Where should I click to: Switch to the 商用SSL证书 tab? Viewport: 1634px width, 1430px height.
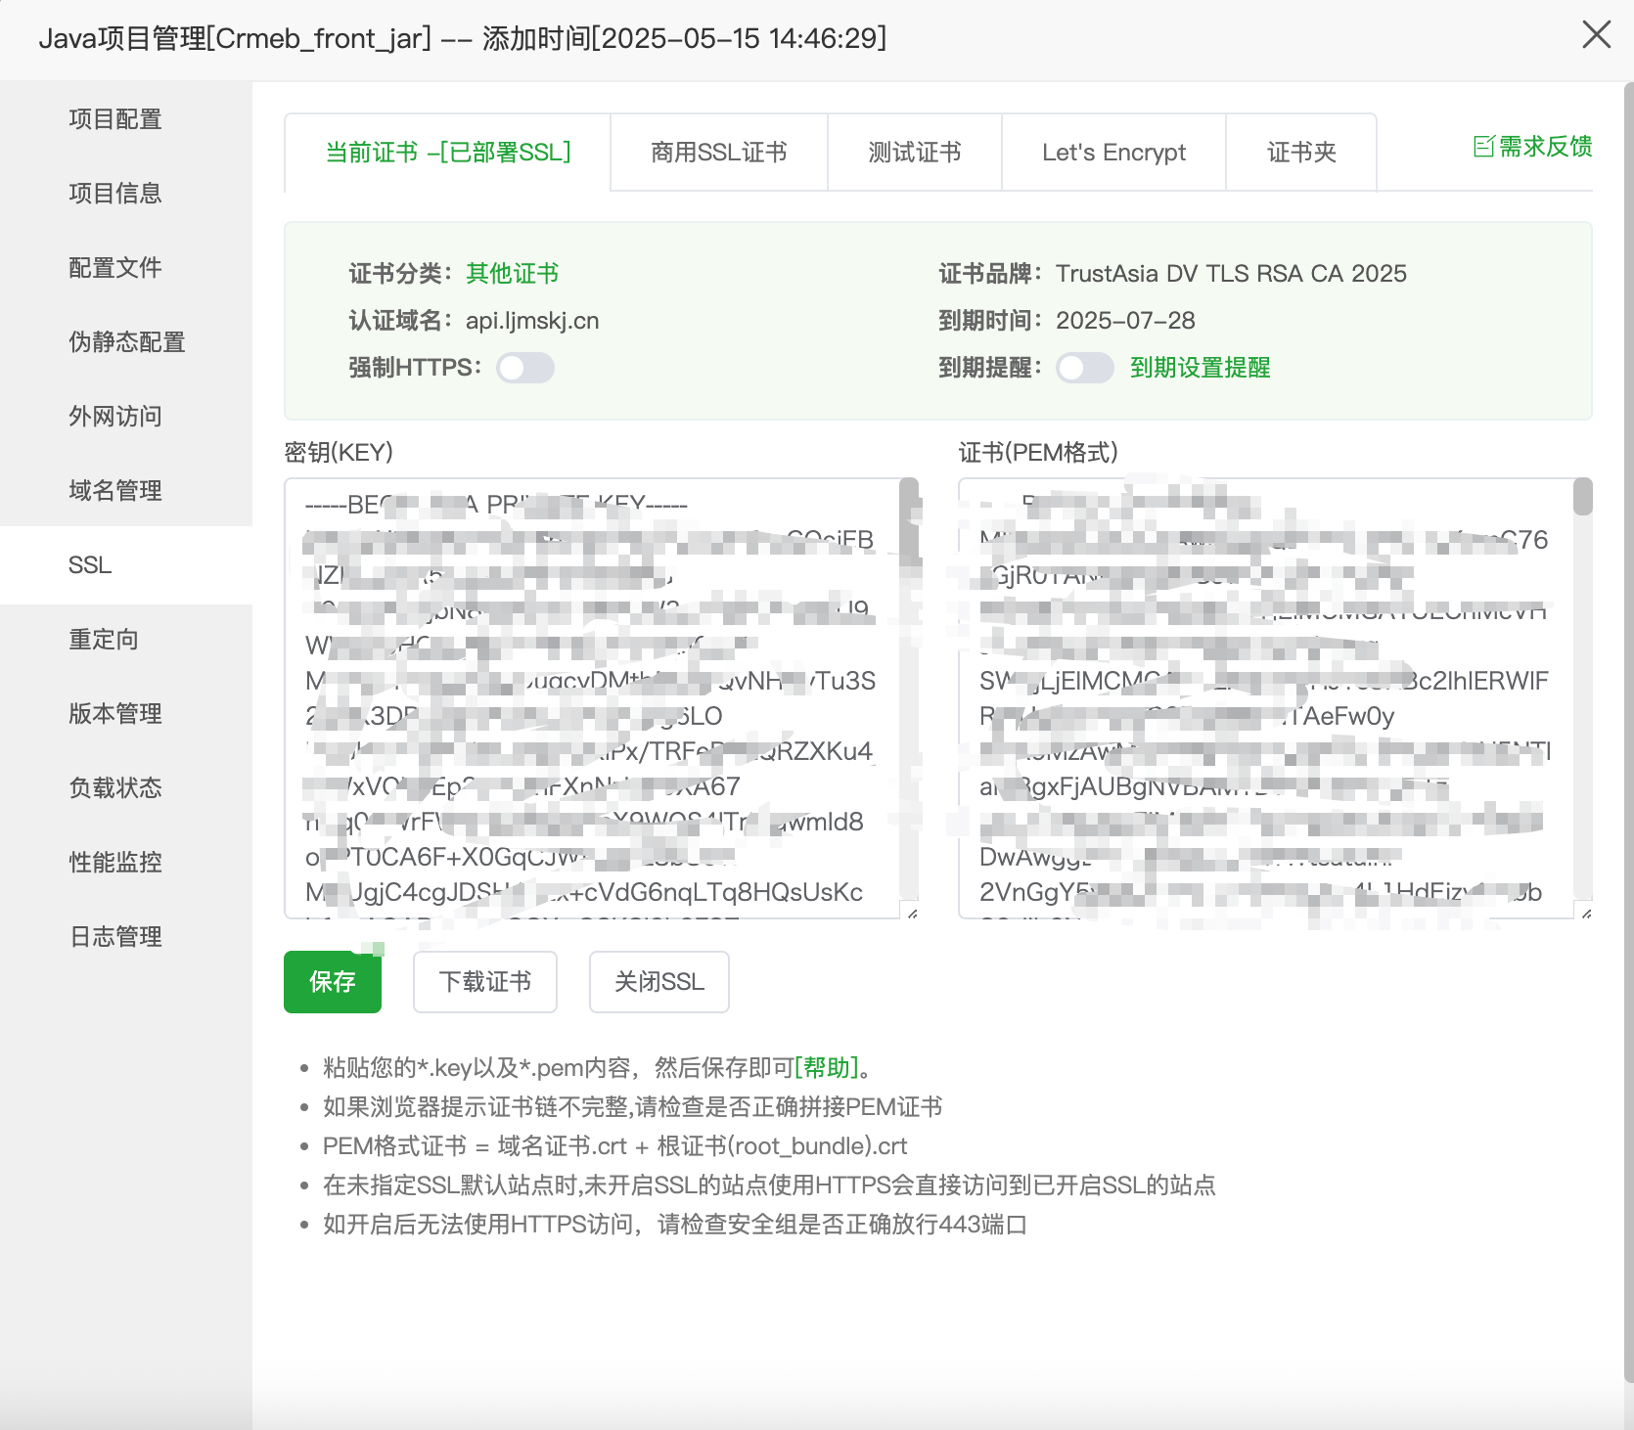click(x=718, y=153)
